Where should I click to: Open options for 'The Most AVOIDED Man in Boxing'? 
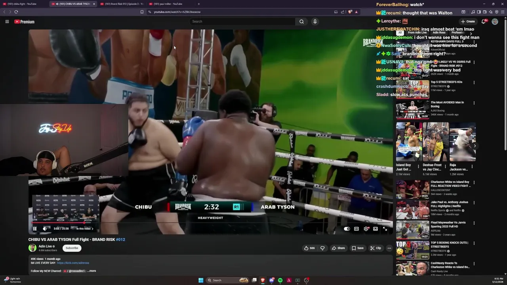point(474,103)
